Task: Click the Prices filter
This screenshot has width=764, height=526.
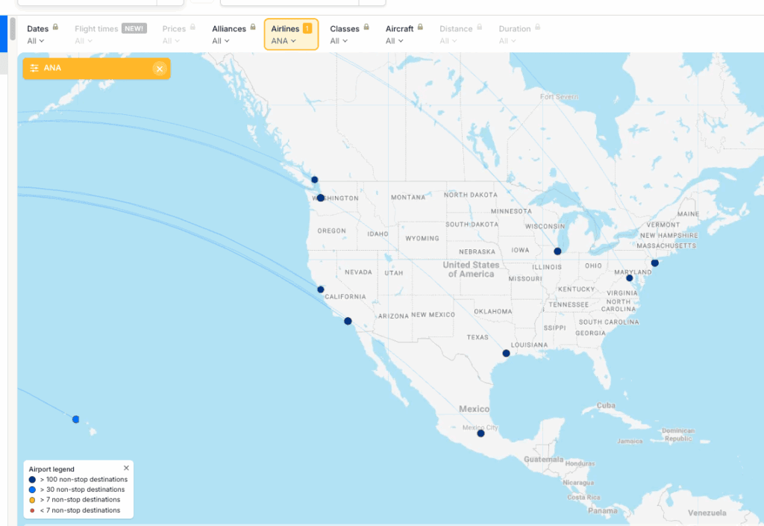Action: (178, 34)
